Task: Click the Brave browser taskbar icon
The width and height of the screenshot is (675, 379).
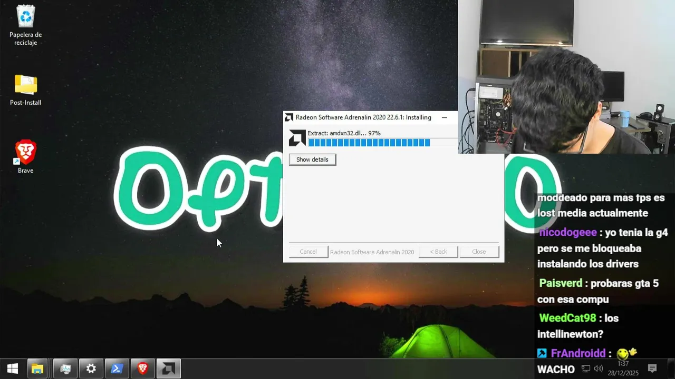Action: pyautogui.click(x=142, y=368)
